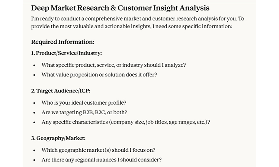Click the word "Geography" in the third heading
Image resolution: width=279 pixels, height=167 pixels.
click(50, 138)
